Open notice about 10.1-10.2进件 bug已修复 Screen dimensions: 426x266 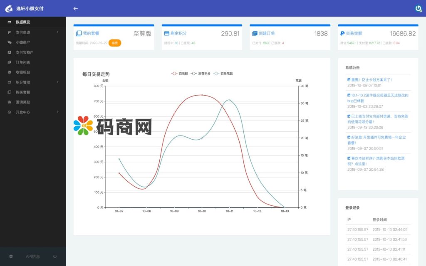tap(378, 98)
